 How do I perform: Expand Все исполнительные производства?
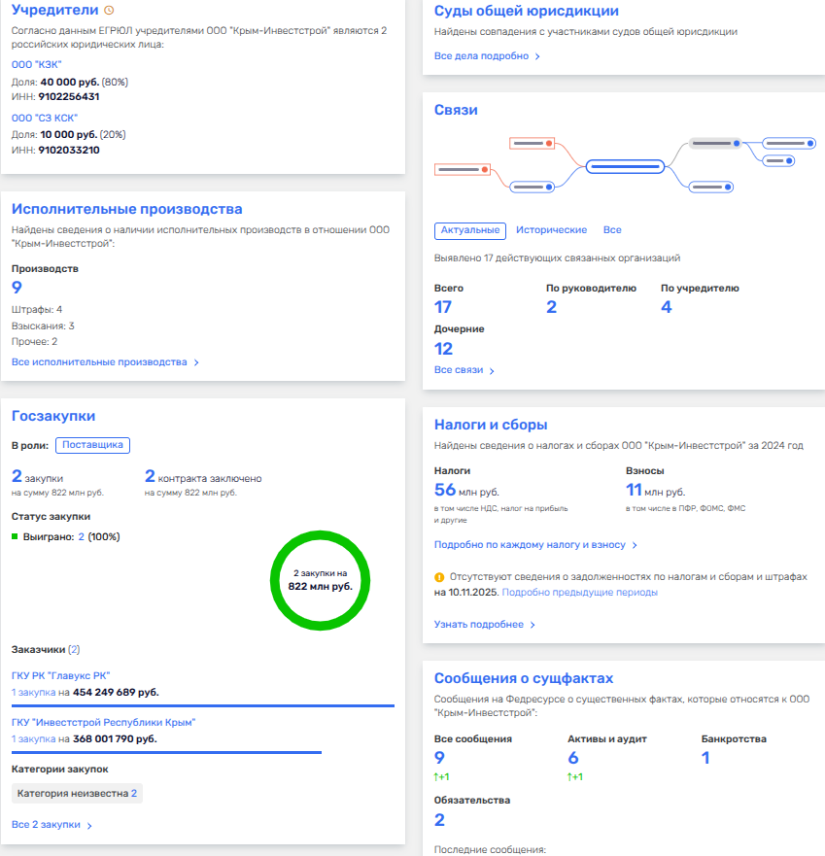105,362
